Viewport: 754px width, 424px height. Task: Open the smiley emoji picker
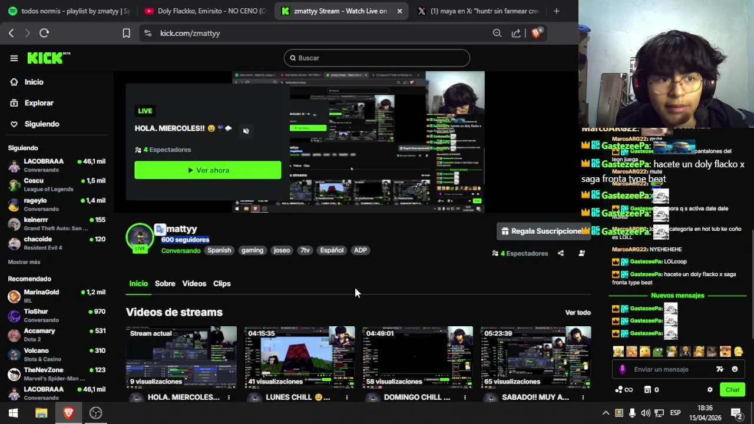pos(735,369)
